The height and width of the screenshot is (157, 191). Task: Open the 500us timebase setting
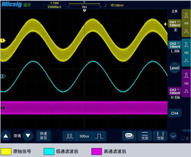84,136
